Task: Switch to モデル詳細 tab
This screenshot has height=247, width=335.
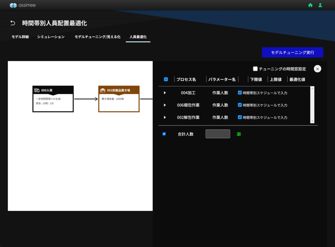Action: coord(20,37)
